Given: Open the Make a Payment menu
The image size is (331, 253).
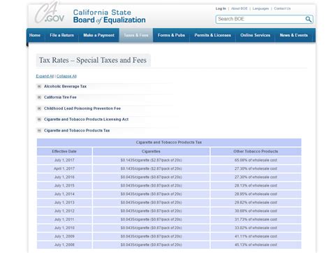Looking at the screenshot, I should [98, 35].
